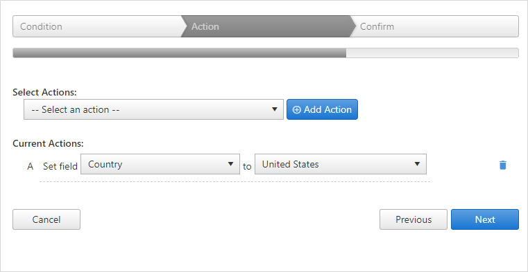
Task: Jump to the Confirm step
Action: [434, 26]
